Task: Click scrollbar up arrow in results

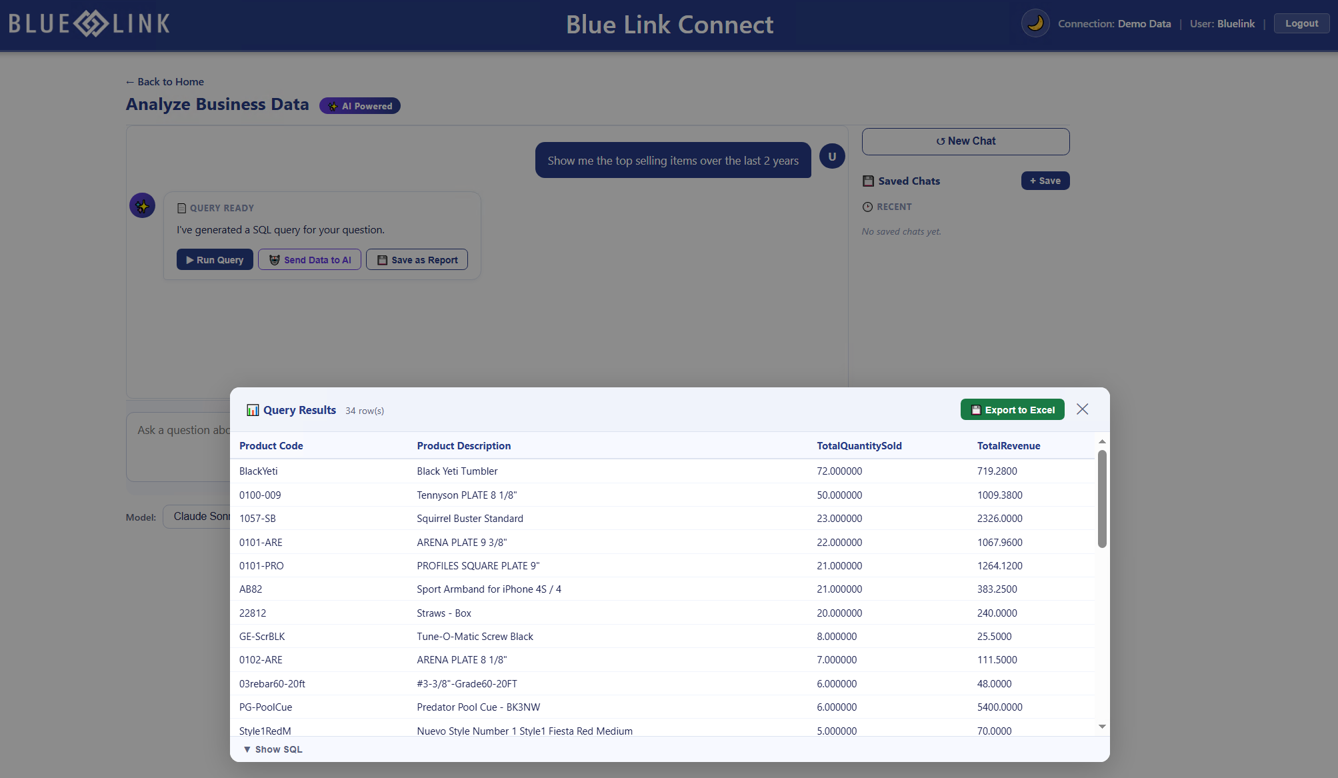Action: pos(1102,441)
